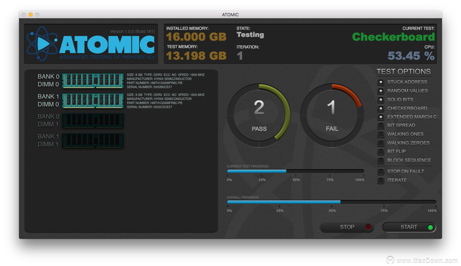Click the Testing state label
The image size is (461, 266).
[x=250, y=35]
